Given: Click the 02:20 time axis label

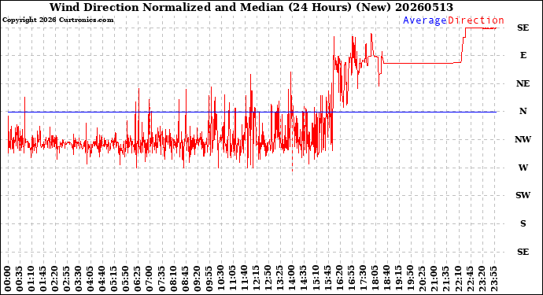Looking at the screenshot, I should [55, 278].
